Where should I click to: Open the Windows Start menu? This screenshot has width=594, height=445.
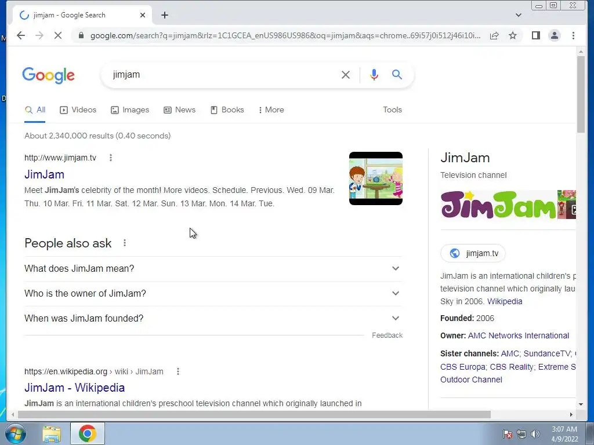click(15, 433)
